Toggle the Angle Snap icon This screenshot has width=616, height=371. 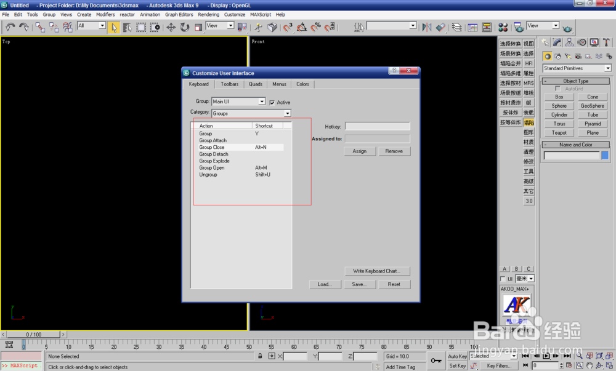[302, 27]
